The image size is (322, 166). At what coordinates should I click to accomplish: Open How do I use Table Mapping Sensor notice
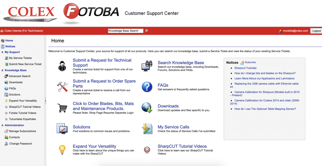click(265, 109)
